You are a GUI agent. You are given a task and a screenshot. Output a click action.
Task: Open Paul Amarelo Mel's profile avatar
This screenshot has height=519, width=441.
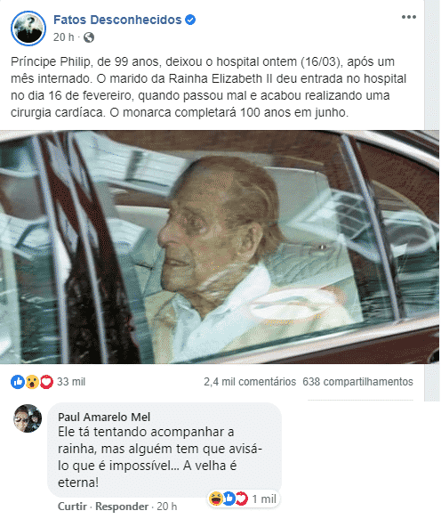tap(28, 418)
